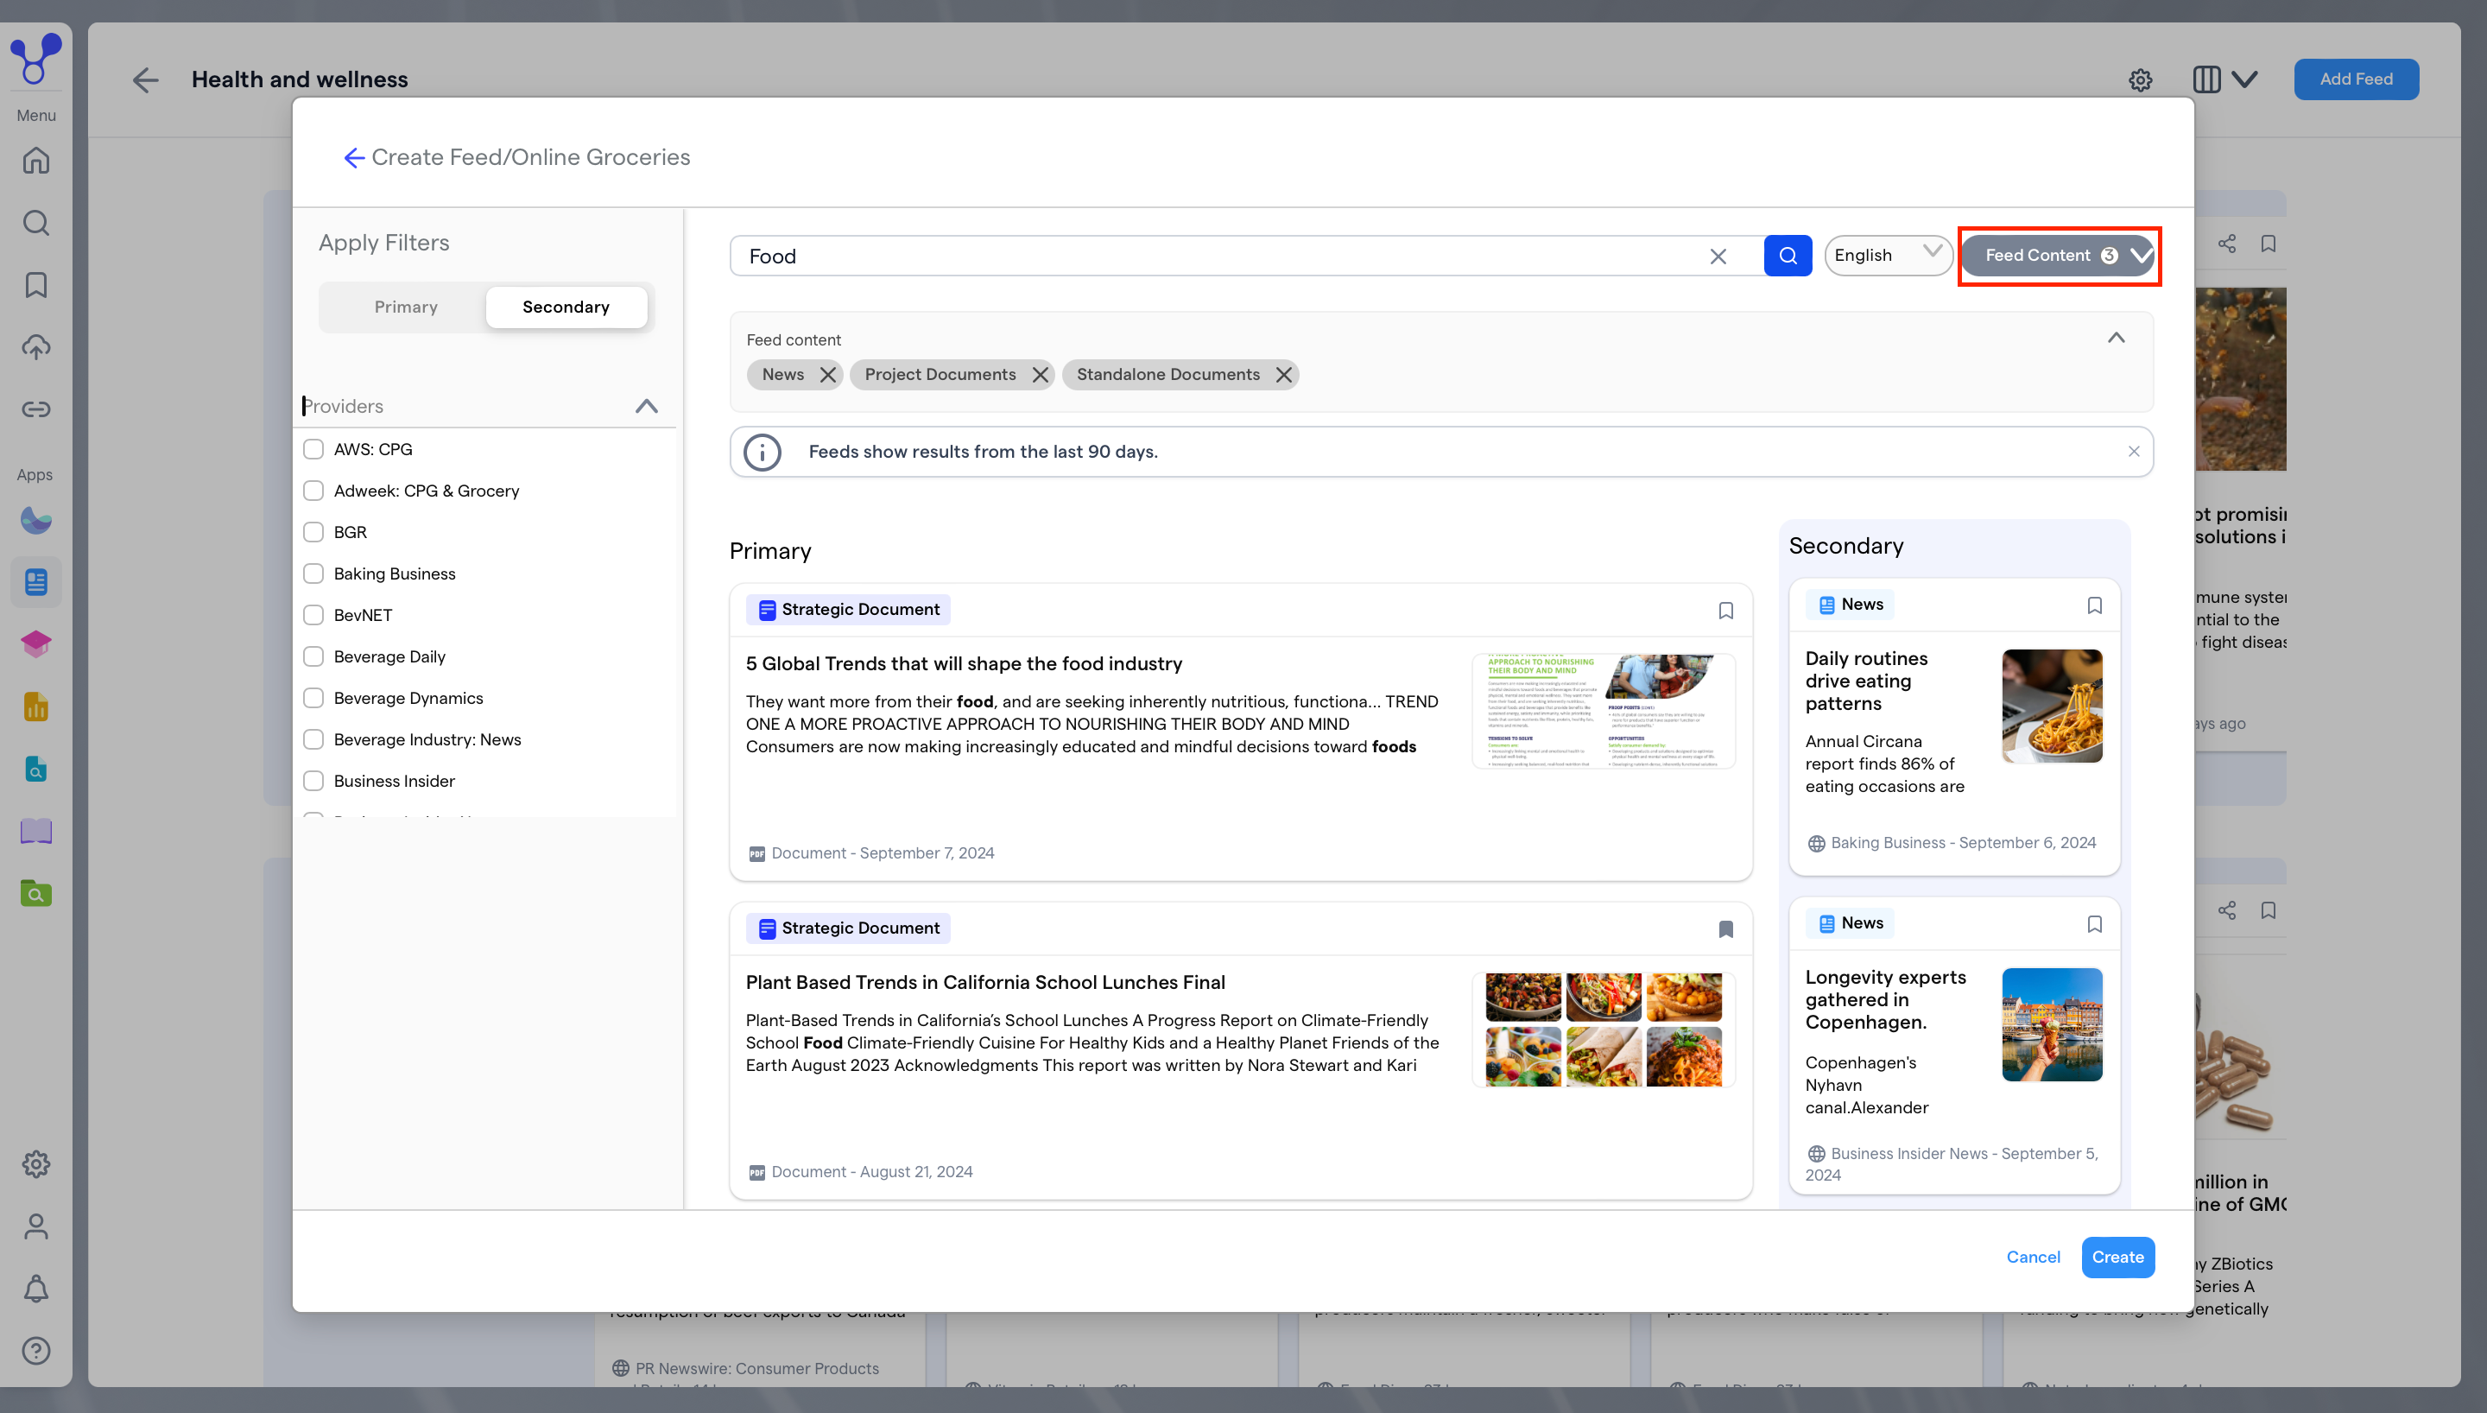Click the document preview thumbnail of 5 Global Trends

(x=1604, y=712)
